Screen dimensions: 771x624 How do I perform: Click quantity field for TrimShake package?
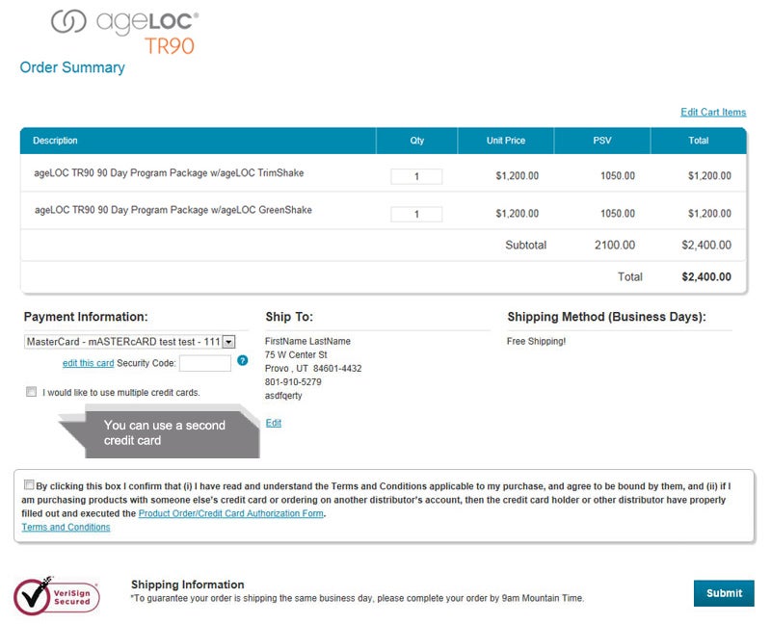click(x=416, y=176)
